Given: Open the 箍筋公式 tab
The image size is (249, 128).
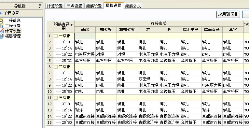Looking at the screenshot, I should tap(133, 6).
